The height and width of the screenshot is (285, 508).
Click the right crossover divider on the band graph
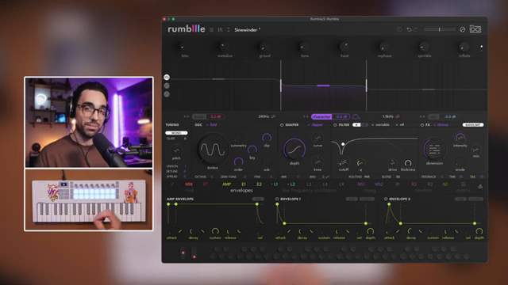pyautogui.click(x=367, y=85)
